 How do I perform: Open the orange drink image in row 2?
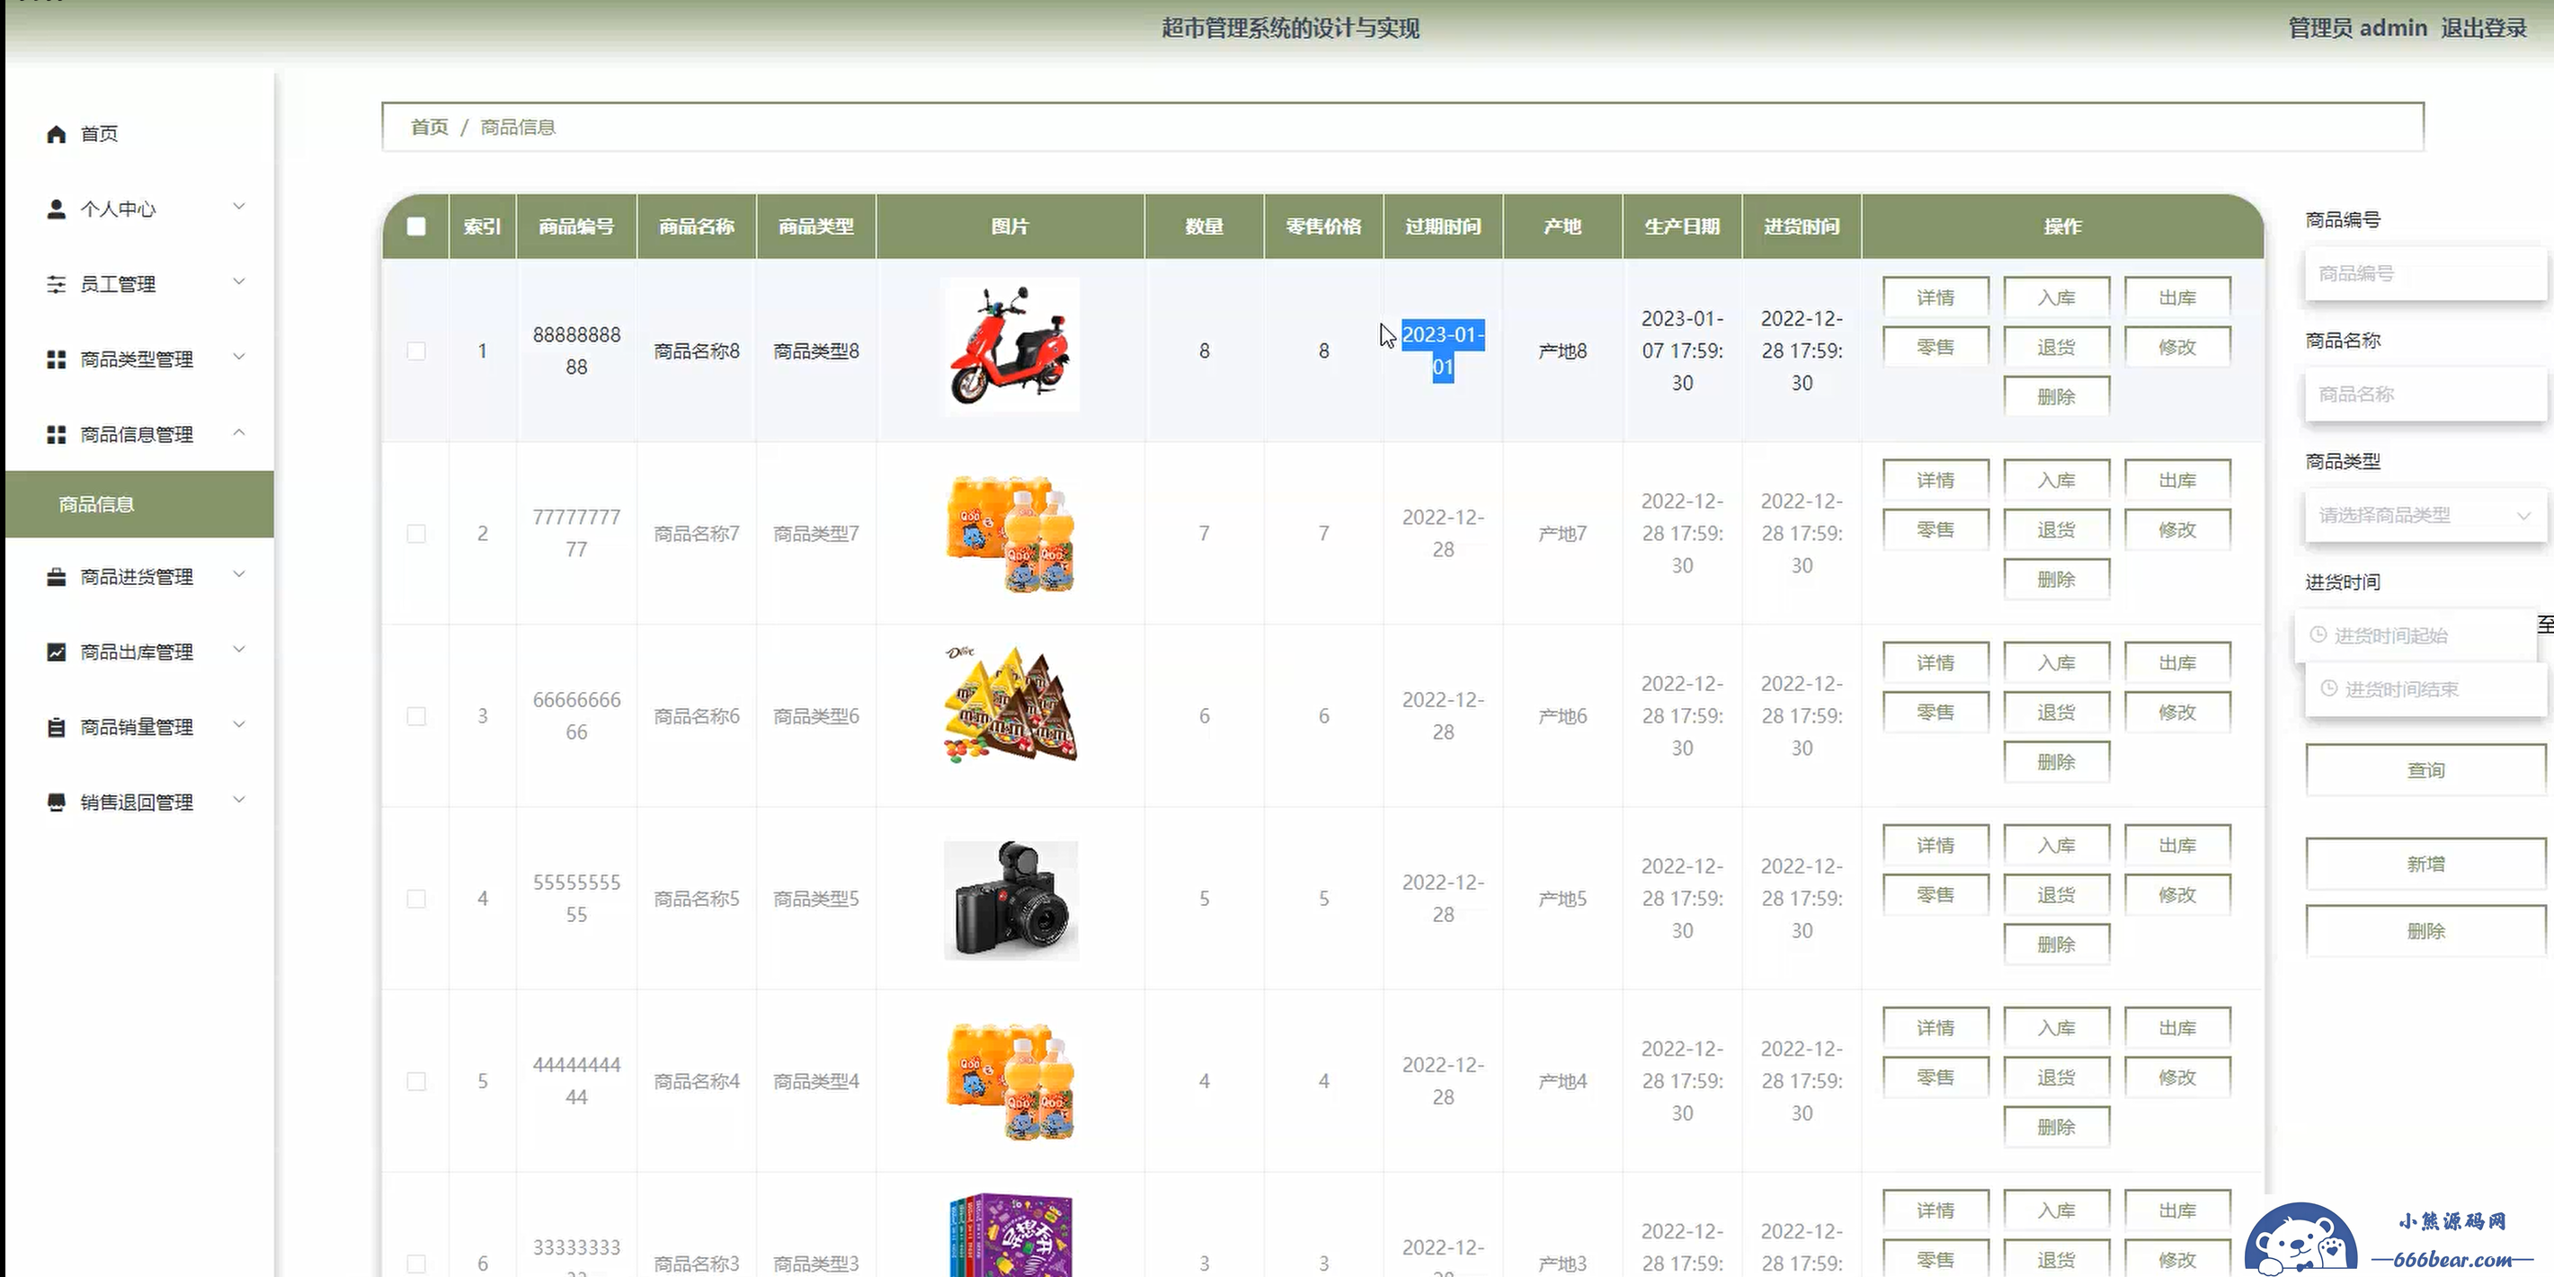click(x=1010, y=534)
